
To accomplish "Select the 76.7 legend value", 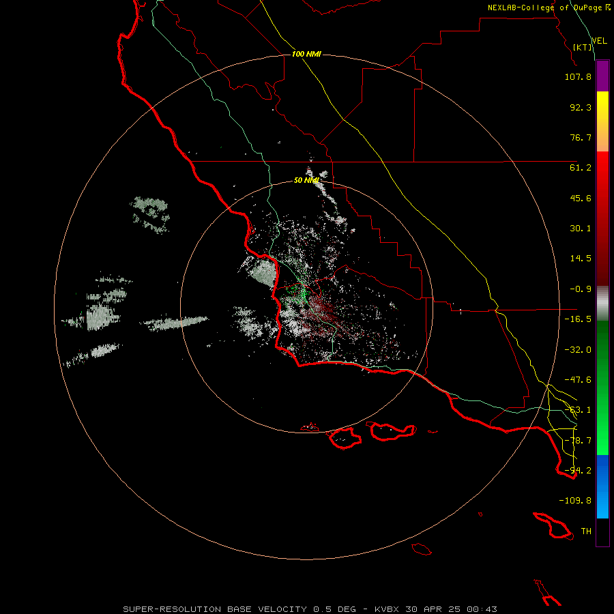I will pos(581,137).
